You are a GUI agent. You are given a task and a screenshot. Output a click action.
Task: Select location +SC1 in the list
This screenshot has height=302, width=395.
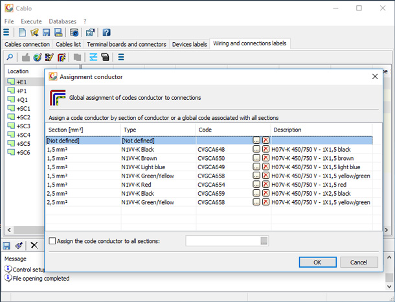[x=23, y=108]
